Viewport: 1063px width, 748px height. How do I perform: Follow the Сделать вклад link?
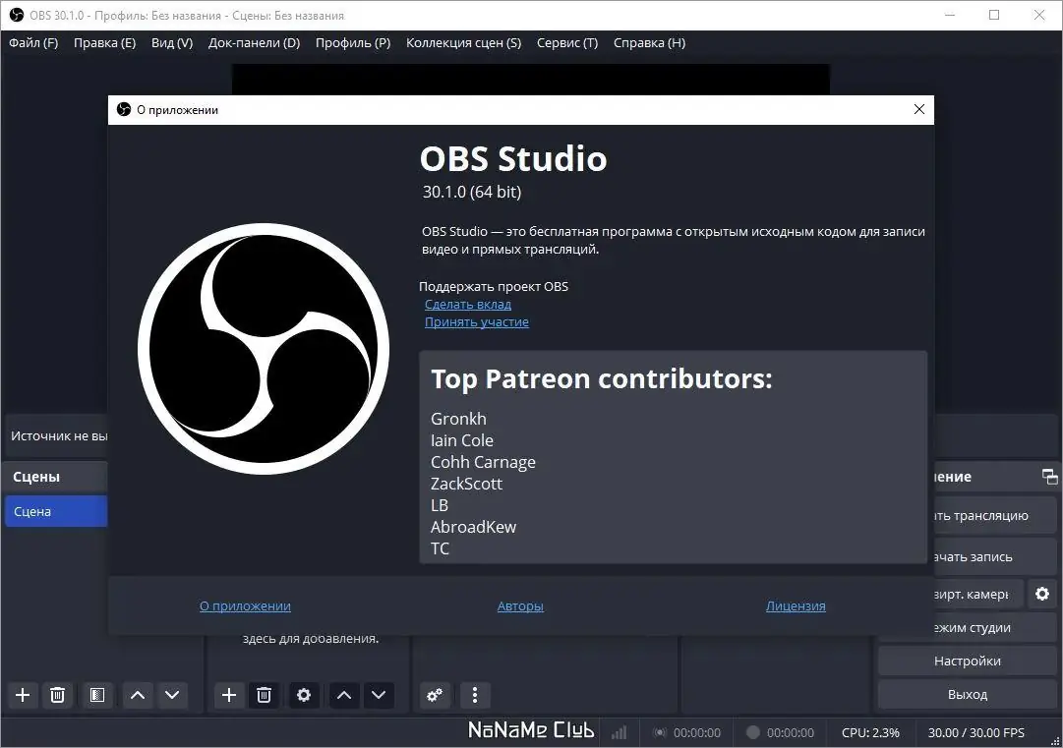coord(468,305)
